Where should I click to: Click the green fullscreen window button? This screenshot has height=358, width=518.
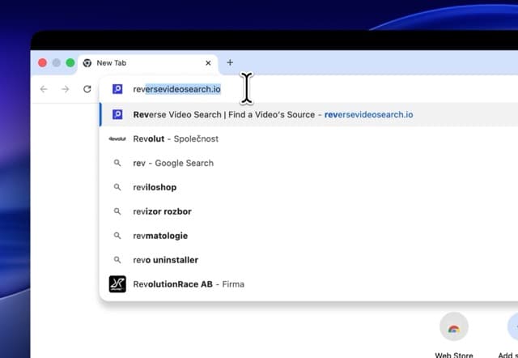pyautogui.click(x=70, y=63)
